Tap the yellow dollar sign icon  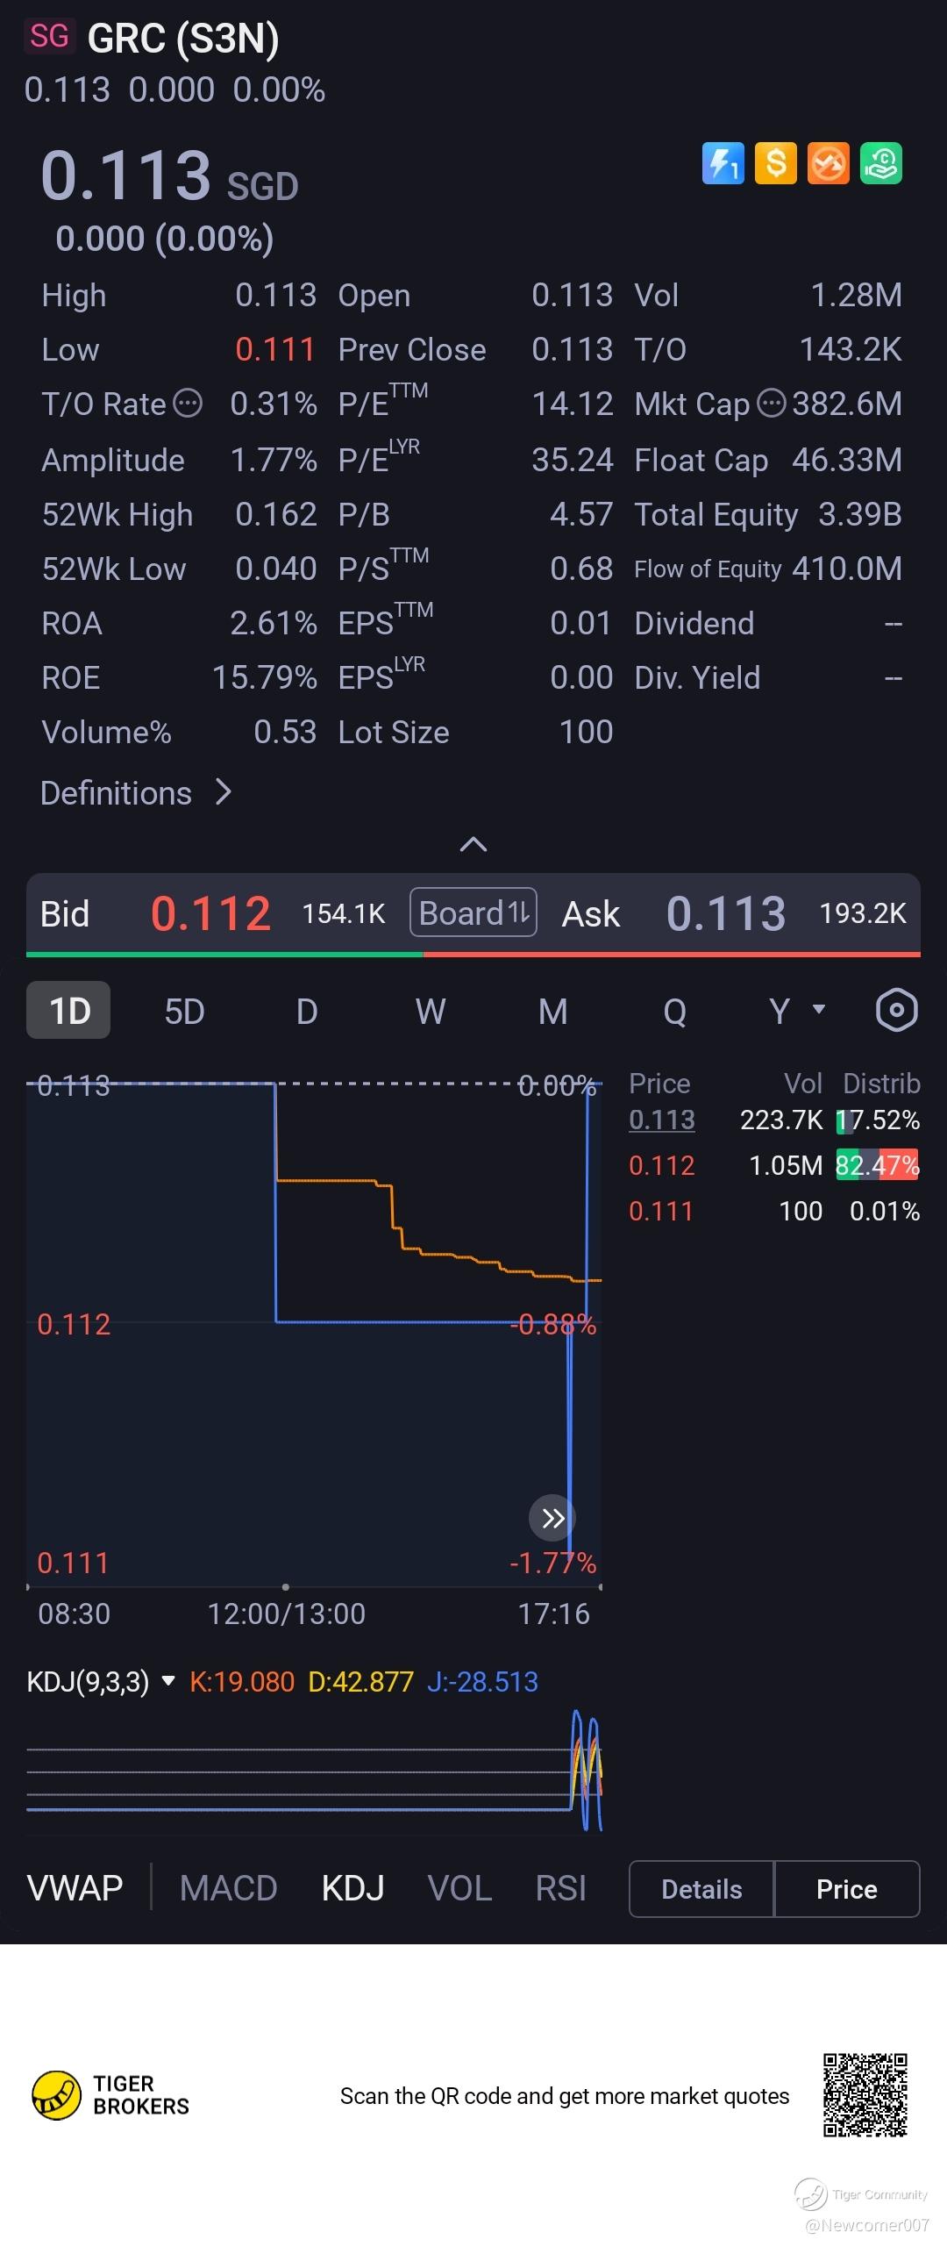(776, 163)
